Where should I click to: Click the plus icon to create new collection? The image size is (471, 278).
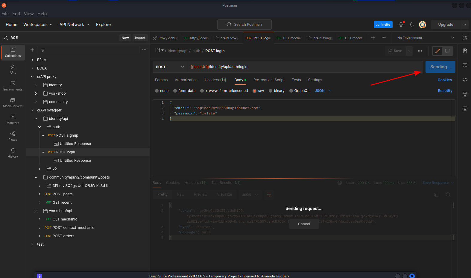pos(32,50)
